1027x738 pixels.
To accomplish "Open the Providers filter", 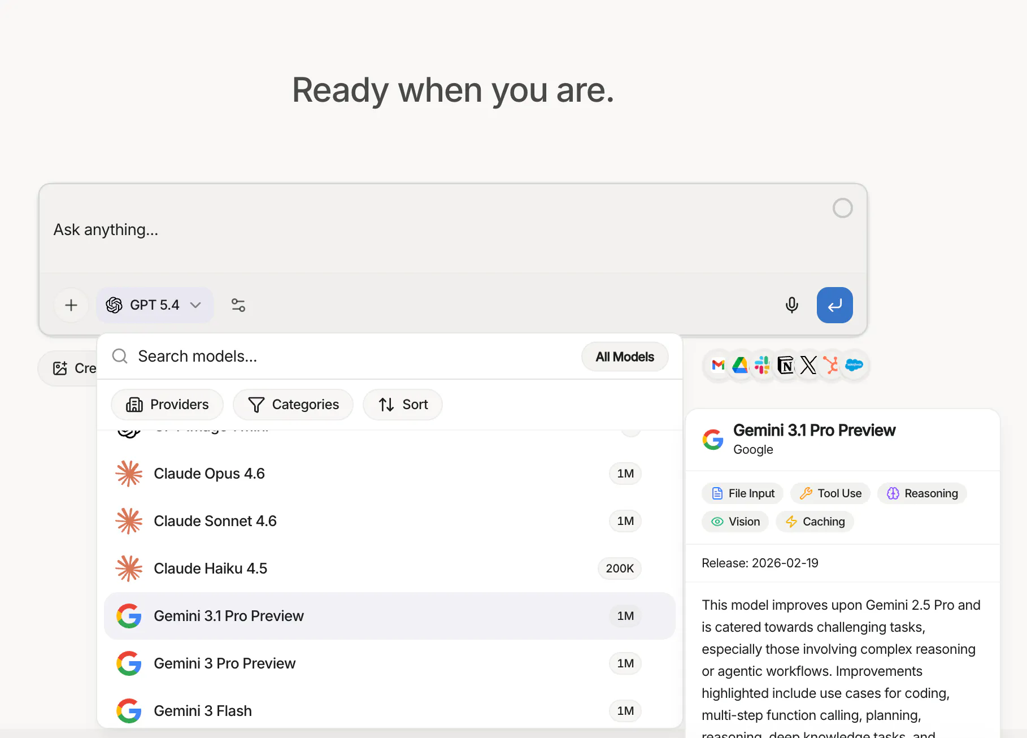I will coord(167,405).
